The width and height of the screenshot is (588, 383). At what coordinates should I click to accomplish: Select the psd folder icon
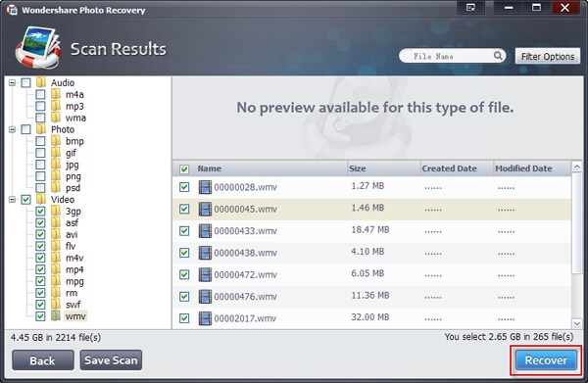[x=56, y=187]
